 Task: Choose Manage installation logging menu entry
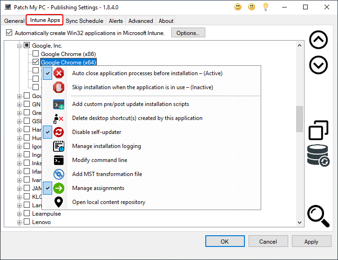pos(151,146)
